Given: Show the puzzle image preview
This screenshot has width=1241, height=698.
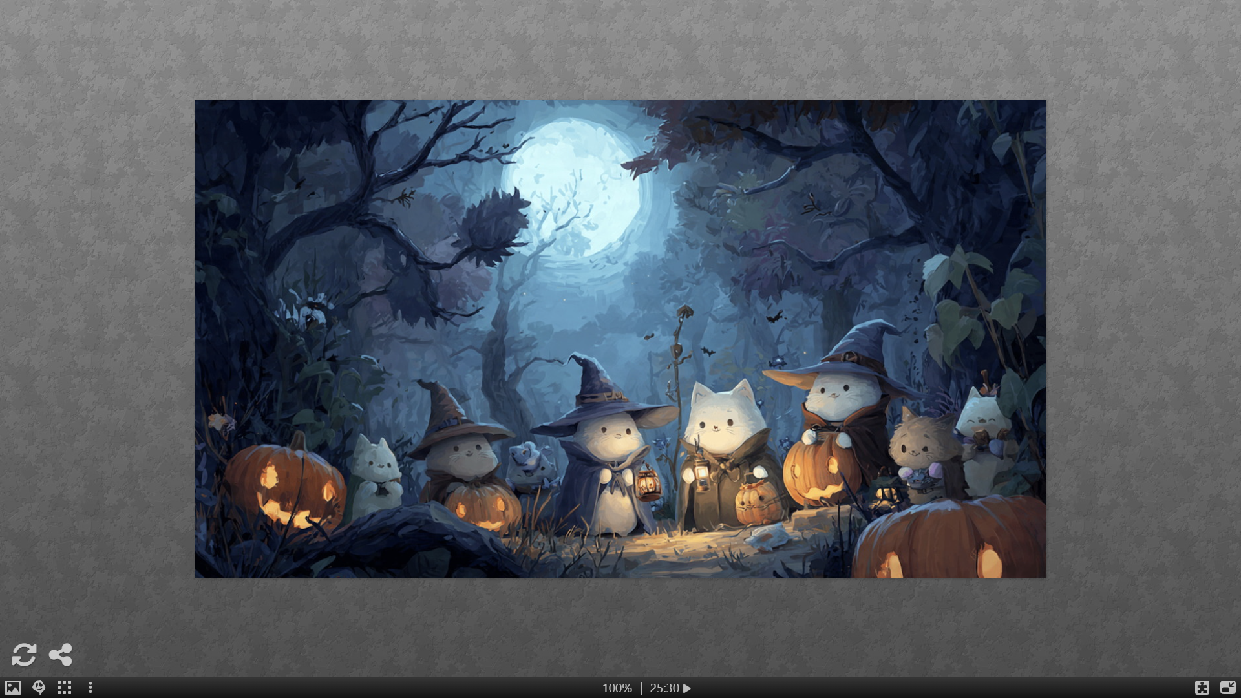Looking at the screenshot, I should click(x=13, y=688).
